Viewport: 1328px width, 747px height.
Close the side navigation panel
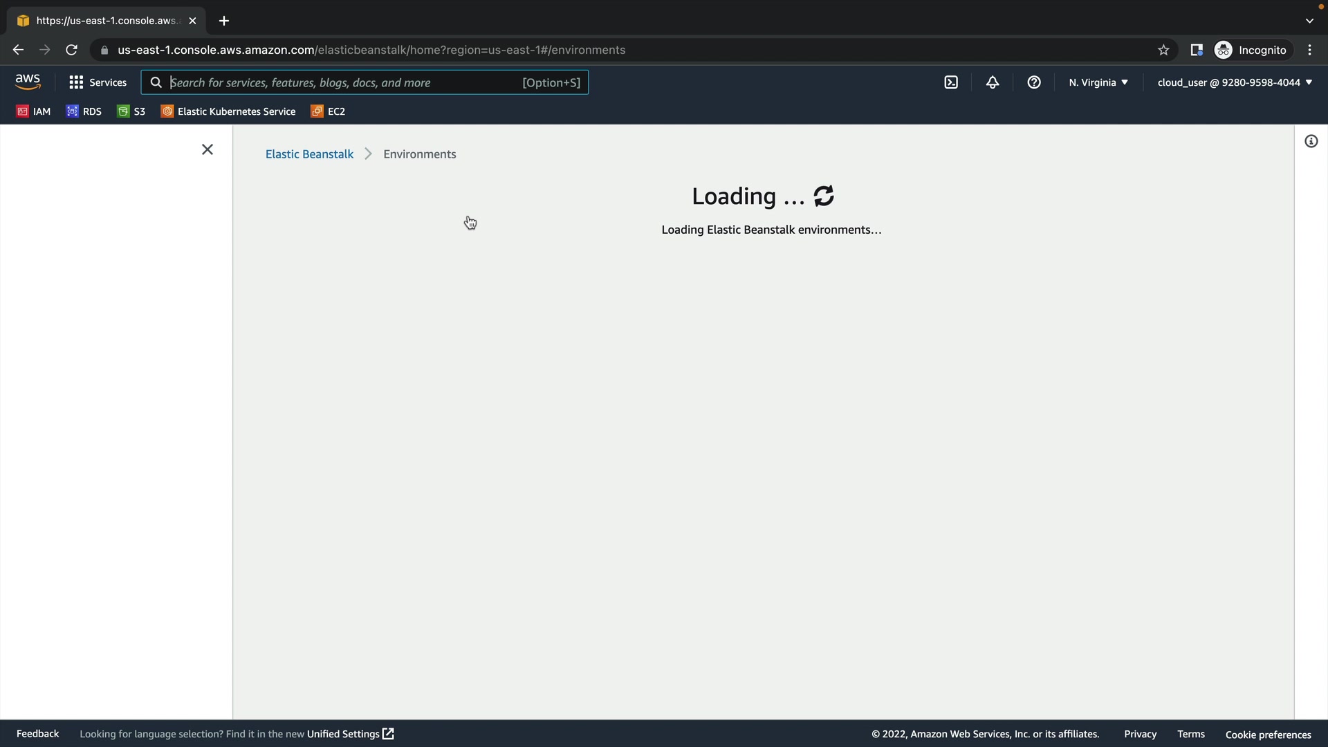(207, 149)
